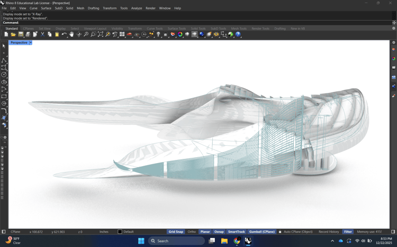Click the Default layer color swatch
The image size is (397, 247).
[120, 232]
